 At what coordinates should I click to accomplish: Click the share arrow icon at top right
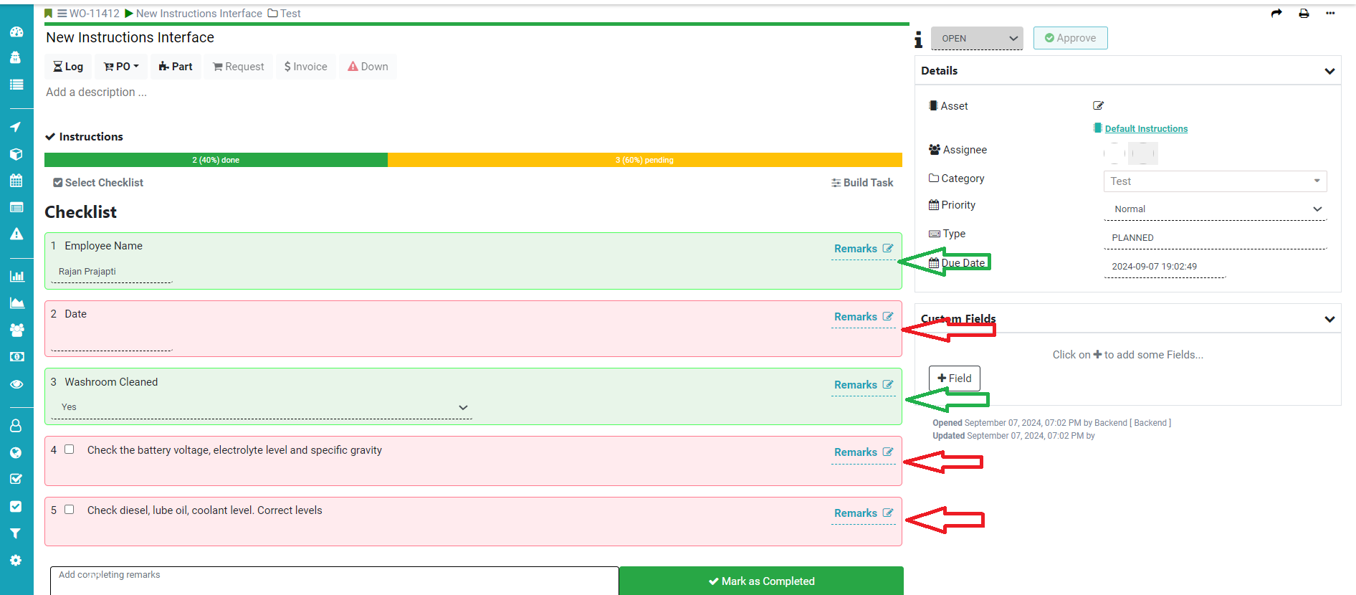pyautogui.click(x=1276, y=14)
